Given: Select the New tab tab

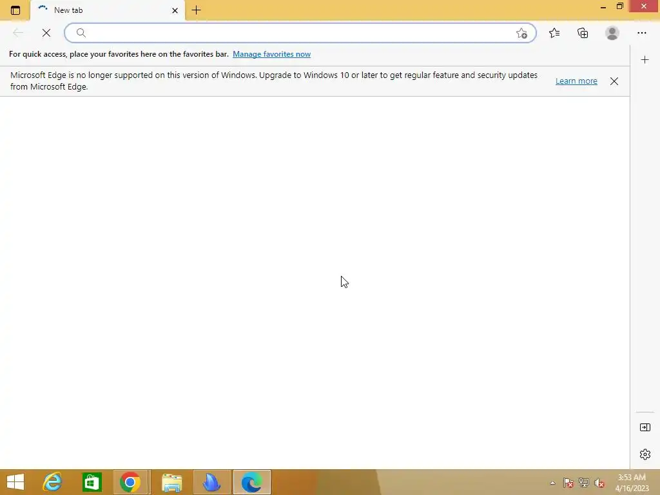Looking at the screenshot, I should (x=108, y=10).
